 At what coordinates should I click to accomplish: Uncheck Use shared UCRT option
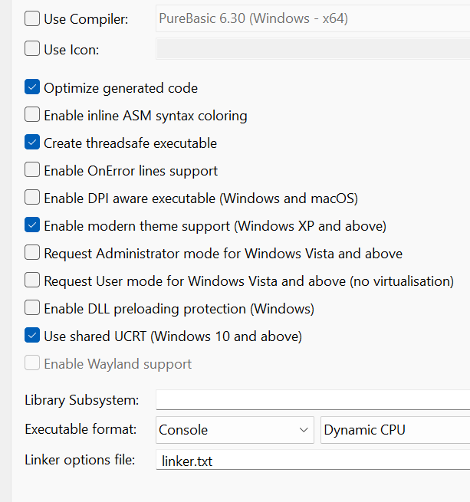coord(32,336)
